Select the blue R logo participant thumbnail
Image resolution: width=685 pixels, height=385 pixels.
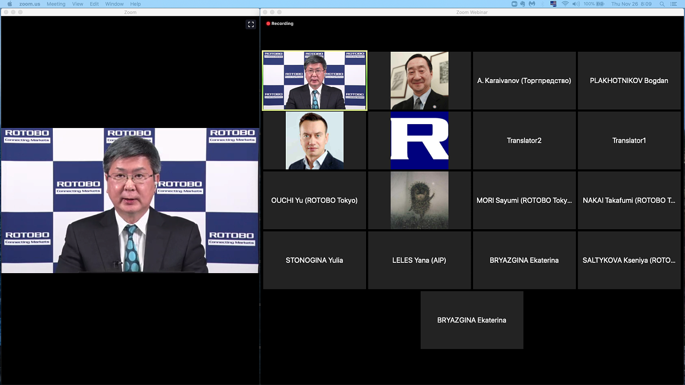tap(419, 141)
